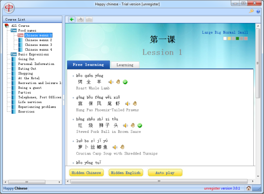Click the green back arrow button
Screen dimensions: 264x194
click(72, 20)
